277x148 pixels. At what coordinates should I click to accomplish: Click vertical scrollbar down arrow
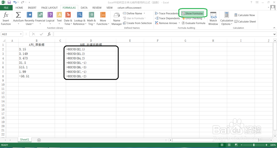pos(275,136)
